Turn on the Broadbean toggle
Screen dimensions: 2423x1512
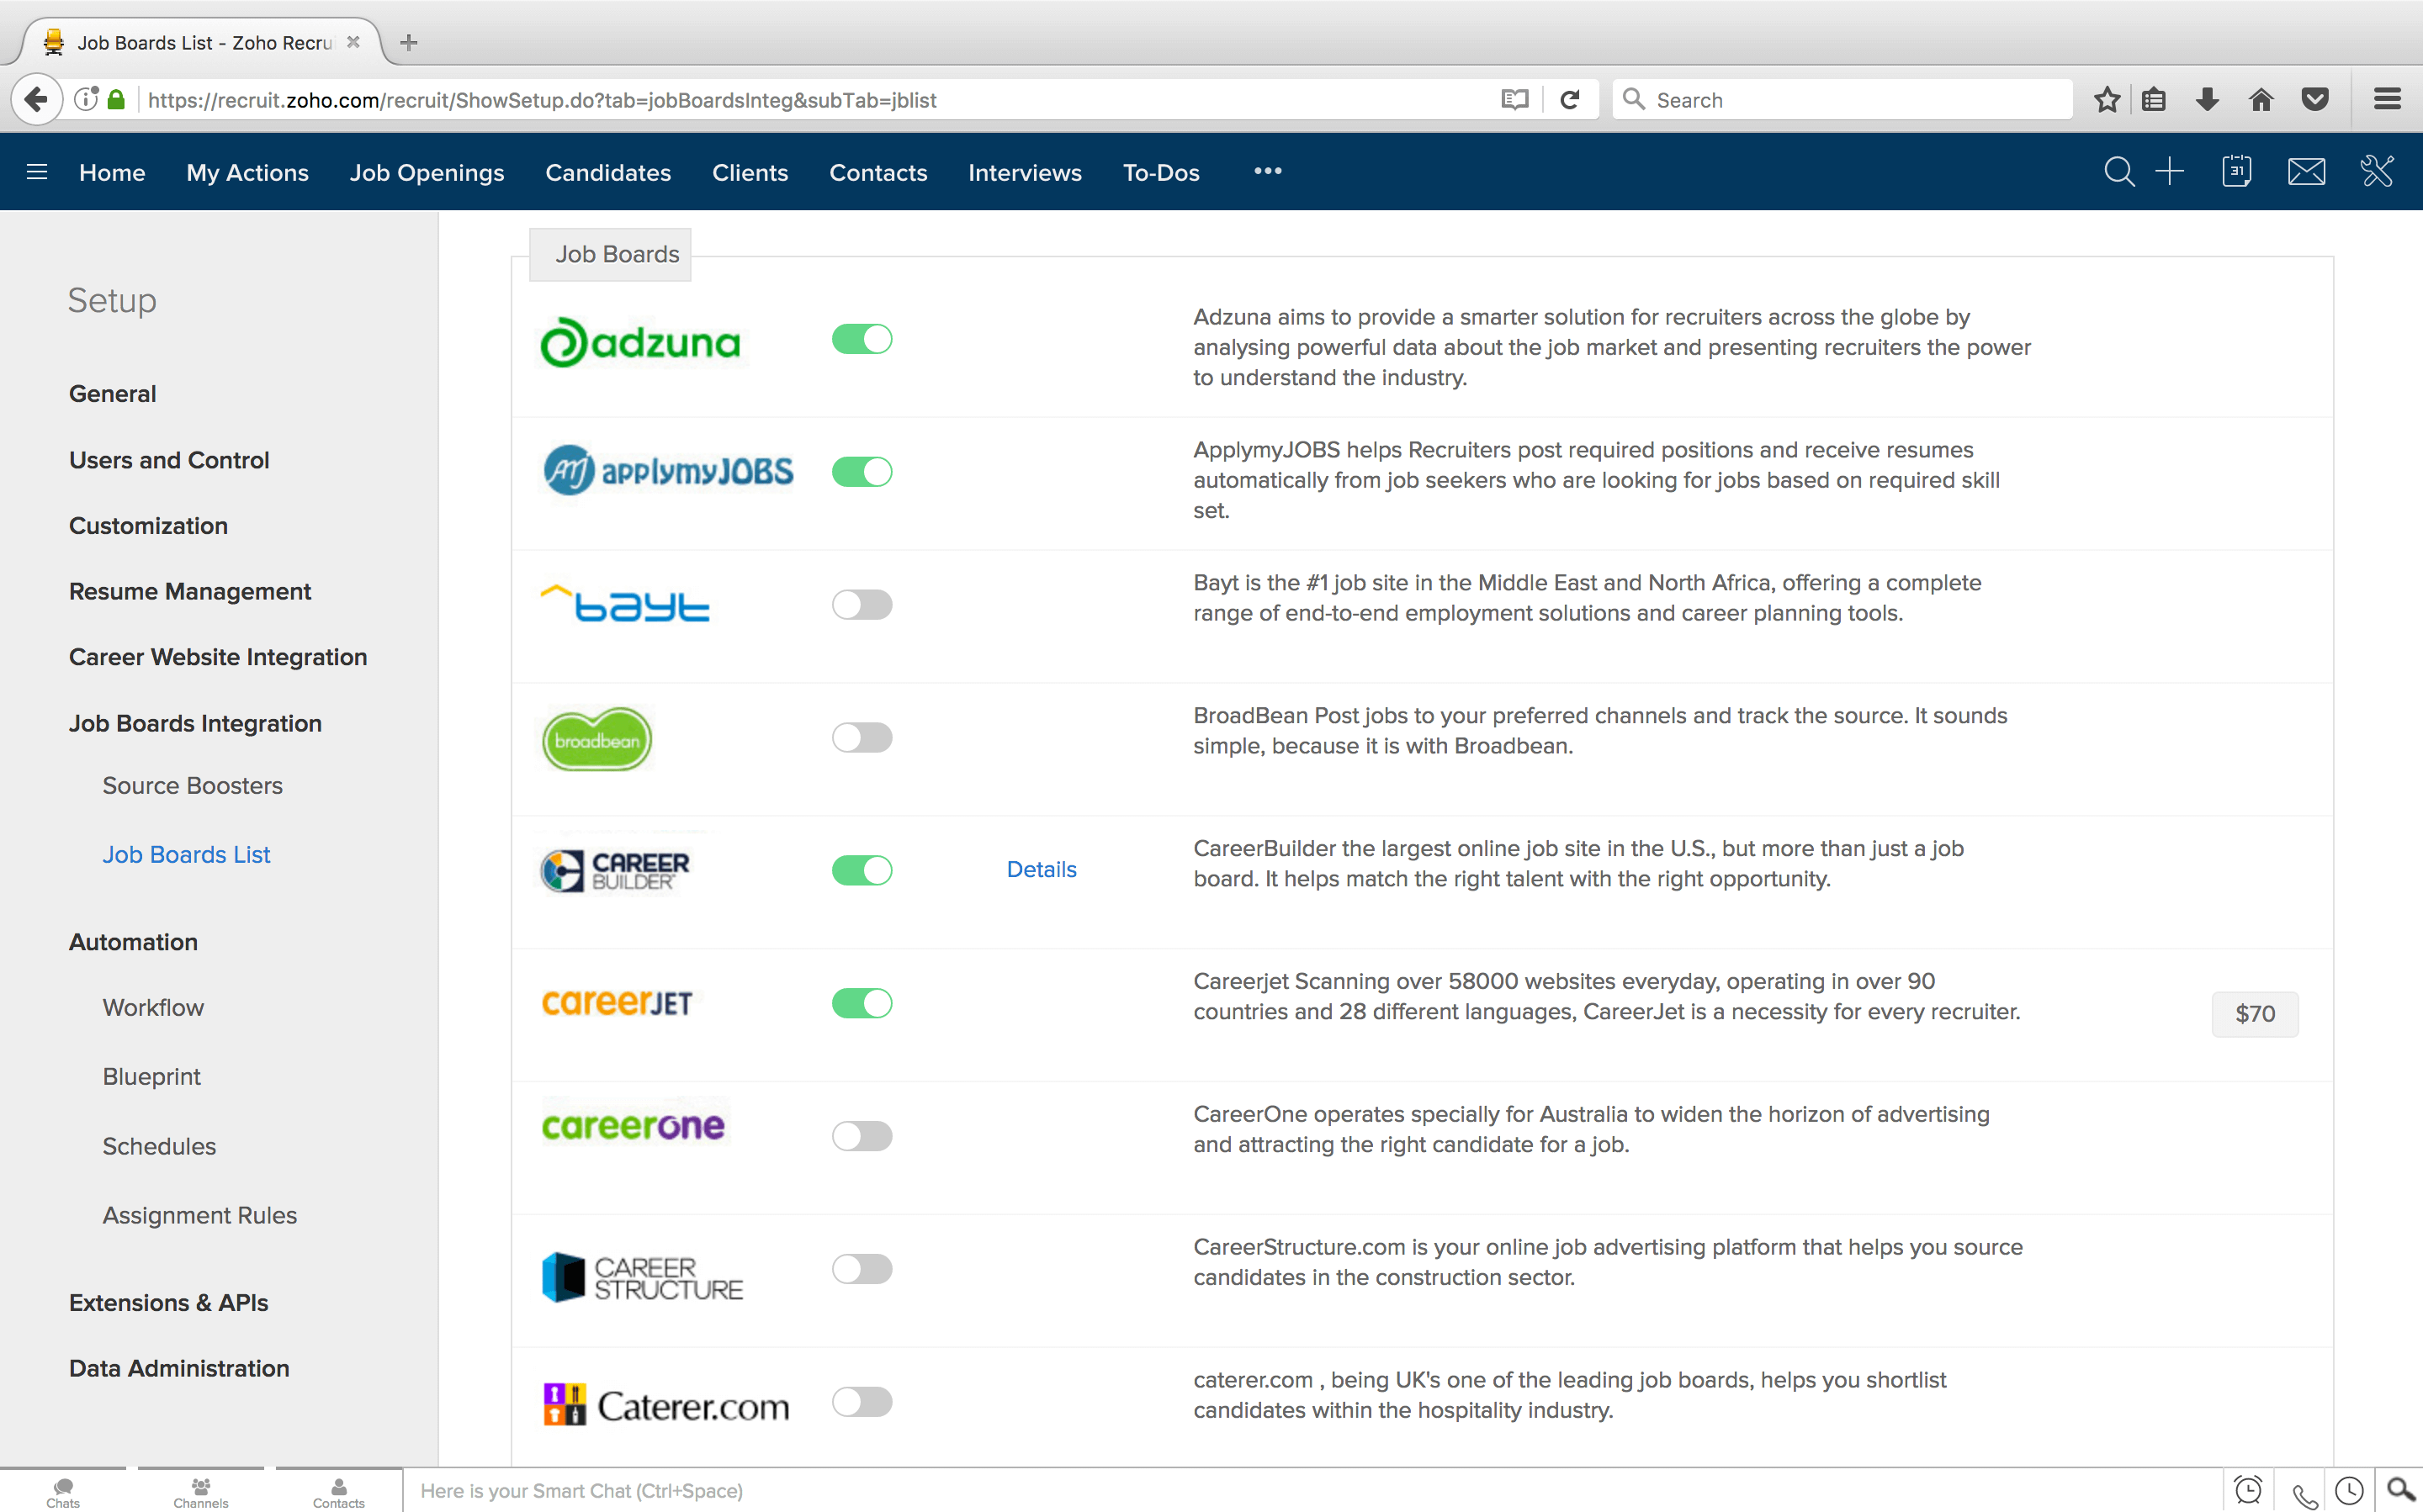click(x=862, y=738)
